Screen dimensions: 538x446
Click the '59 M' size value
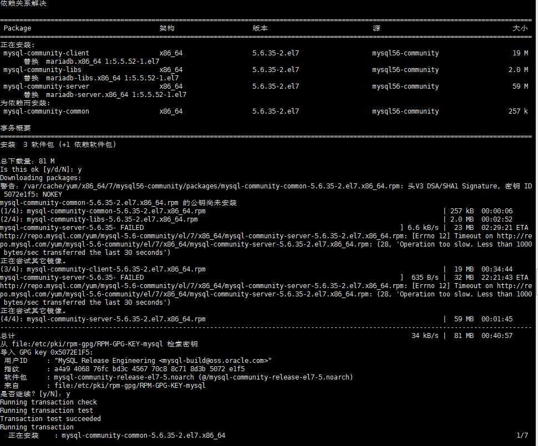520,86
